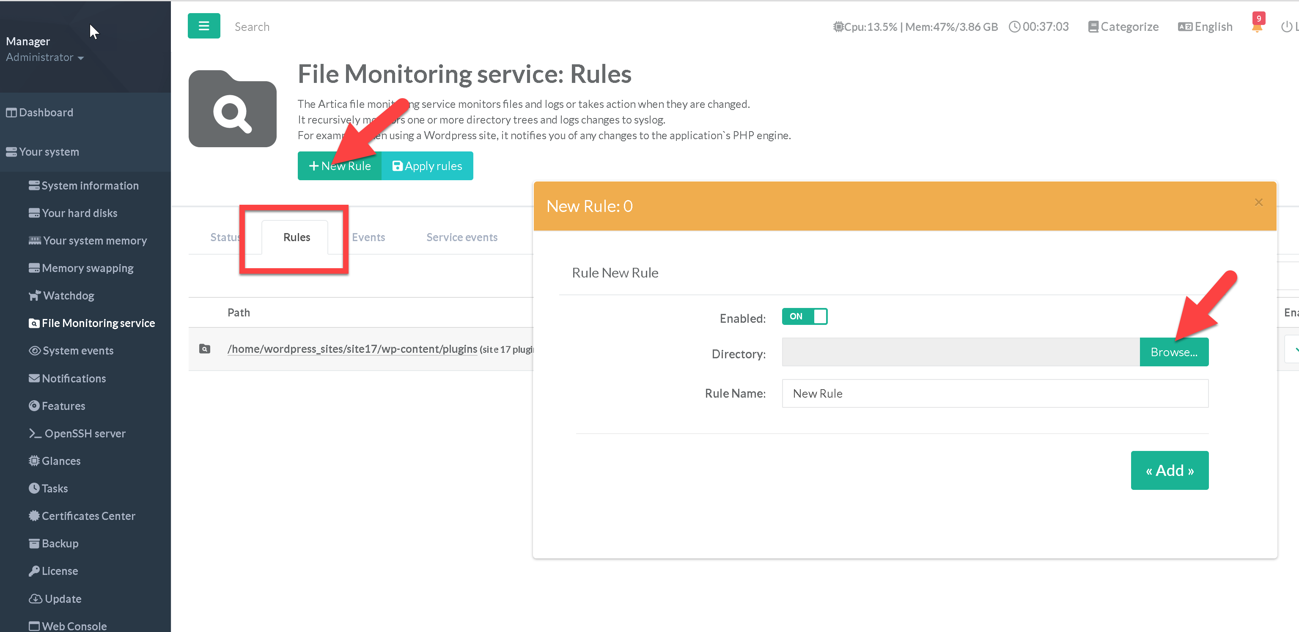This screenshot has width=1299, height=632.
Task: Expand the Administrator dropdown
Action: [x=44, y=58]
